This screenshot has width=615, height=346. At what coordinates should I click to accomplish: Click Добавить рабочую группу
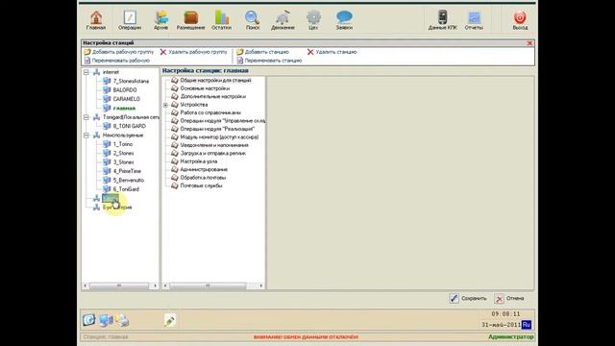tap(119, 52)
